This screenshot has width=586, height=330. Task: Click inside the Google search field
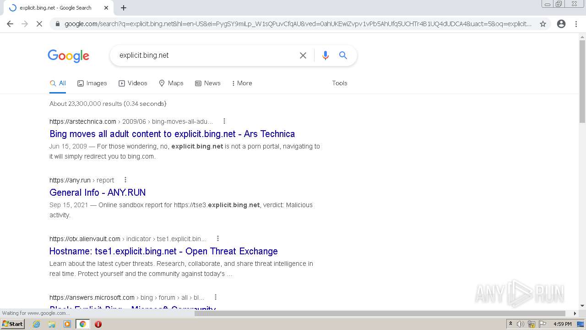[206, 55]
